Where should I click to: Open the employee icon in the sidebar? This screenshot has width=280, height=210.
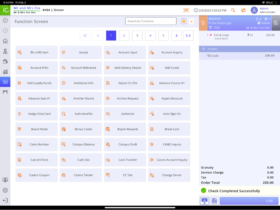[x=5, y=51]
